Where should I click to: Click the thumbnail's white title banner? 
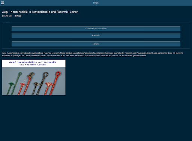pyautogui.click(x=34, y=63)
